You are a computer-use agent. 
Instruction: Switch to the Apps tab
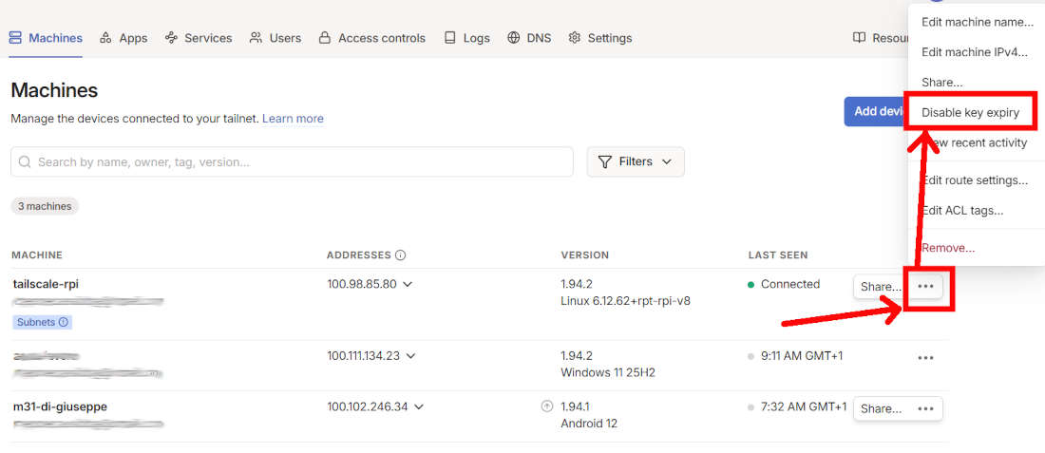pyautogui.click(x=123, y=38)
